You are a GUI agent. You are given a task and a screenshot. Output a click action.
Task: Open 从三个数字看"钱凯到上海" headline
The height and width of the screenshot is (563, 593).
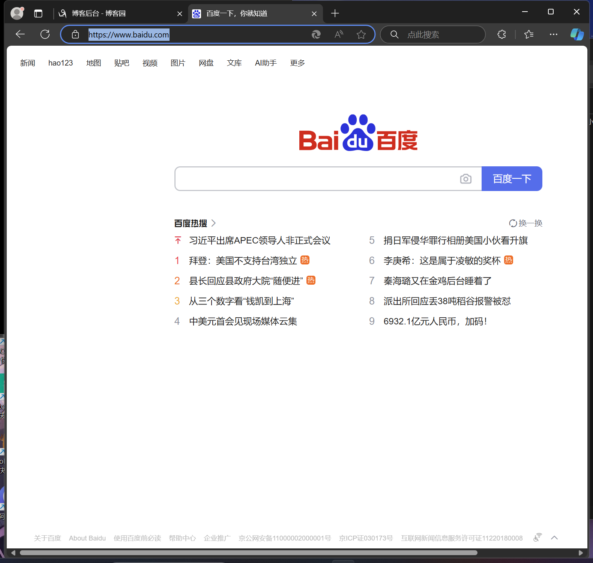242,301
